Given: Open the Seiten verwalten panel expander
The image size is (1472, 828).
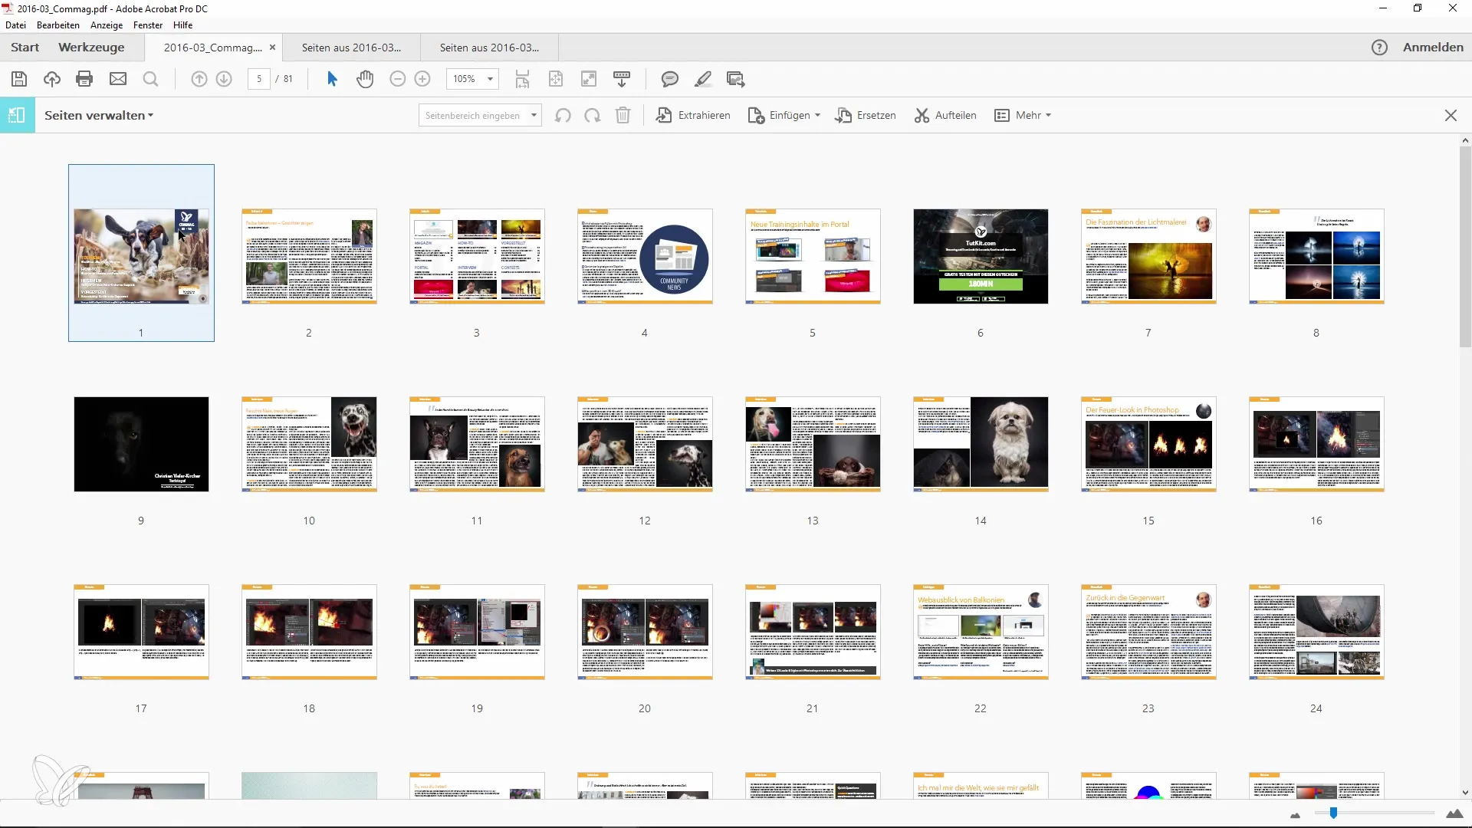Looking at the screenshot, I should pos(150,114).
